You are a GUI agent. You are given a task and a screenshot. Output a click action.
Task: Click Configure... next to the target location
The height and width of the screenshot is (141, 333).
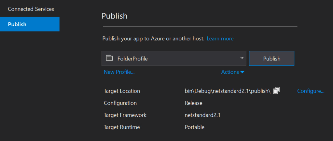click(x=311, y=91)
